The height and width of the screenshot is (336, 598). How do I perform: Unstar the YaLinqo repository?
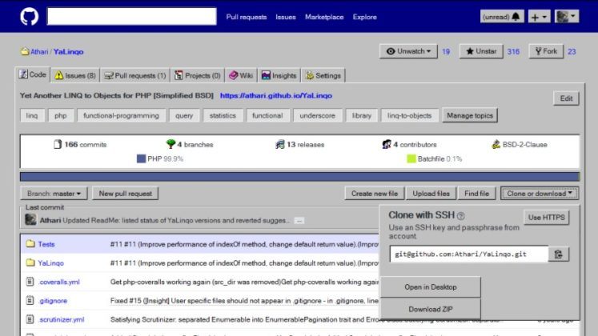480,51
